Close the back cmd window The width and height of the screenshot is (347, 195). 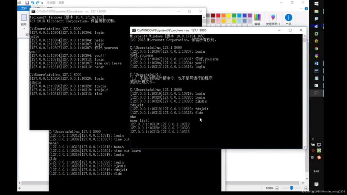(x=200, y=11)
